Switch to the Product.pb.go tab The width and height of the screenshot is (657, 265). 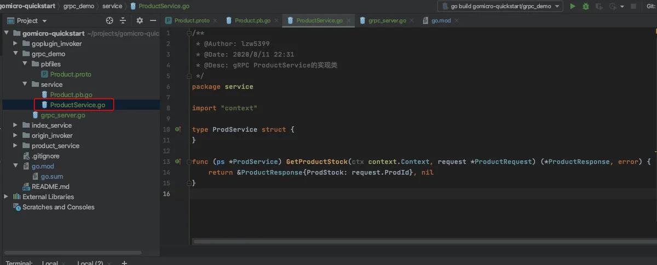point(252,20)
